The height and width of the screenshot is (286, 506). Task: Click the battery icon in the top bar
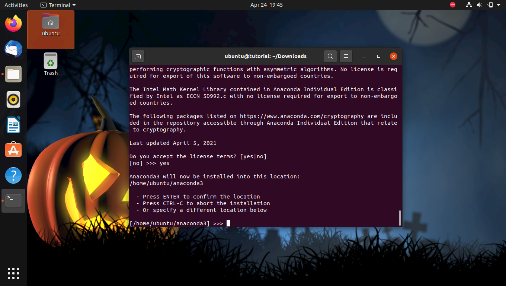[490, 5]
